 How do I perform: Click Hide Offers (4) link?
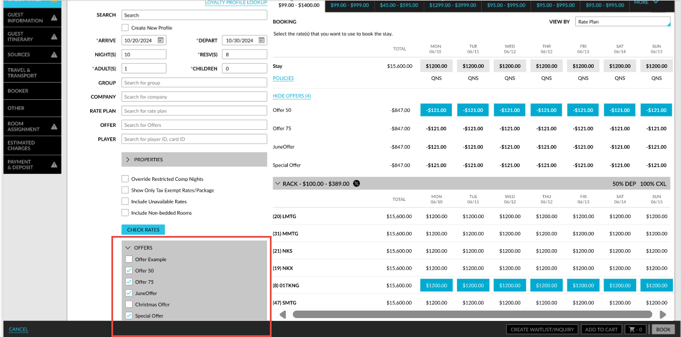(x=292, y=95)
